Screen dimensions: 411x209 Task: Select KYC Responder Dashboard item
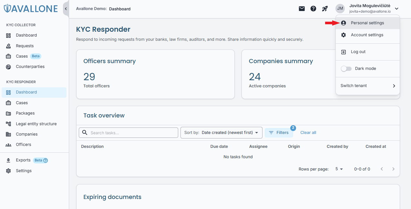[34, 92]
